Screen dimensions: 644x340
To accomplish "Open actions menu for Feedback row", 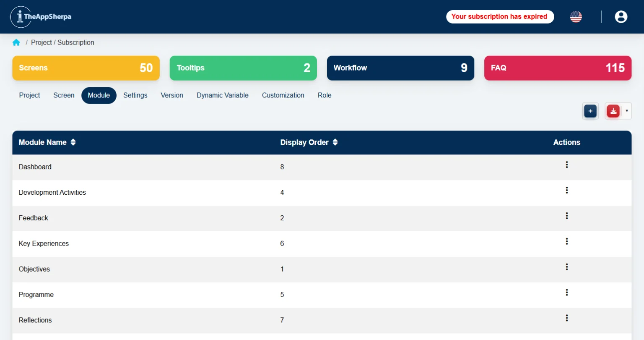I will point(566,216).
